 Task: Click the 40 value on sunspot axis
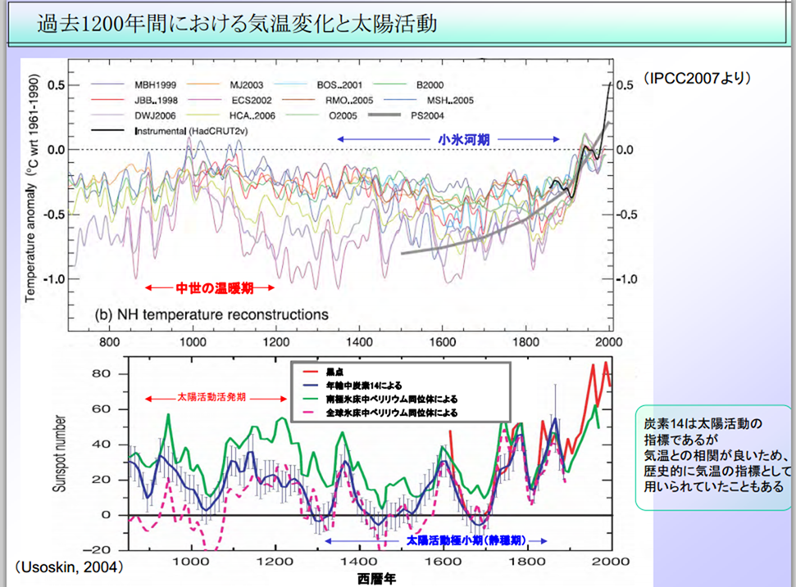[101, 445]
